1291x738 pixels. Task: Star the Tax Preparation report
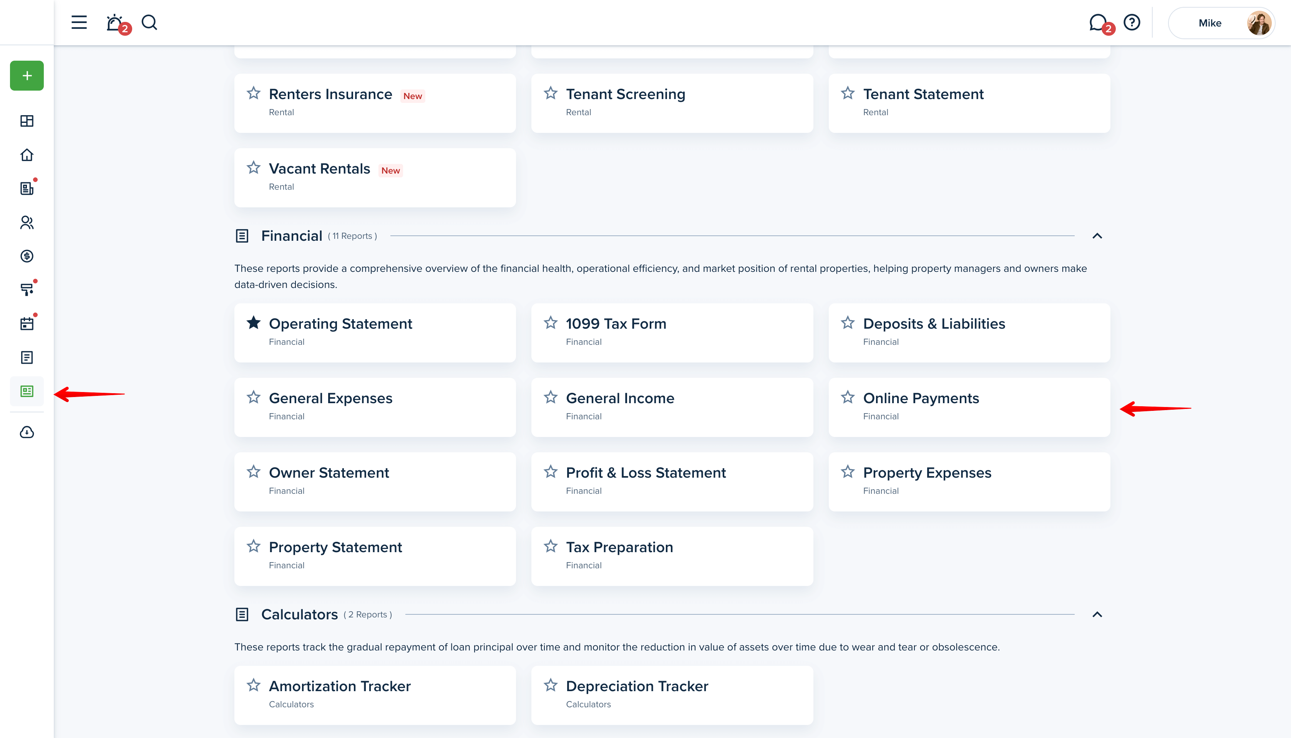pyautogui.click(x=551, y=546)
